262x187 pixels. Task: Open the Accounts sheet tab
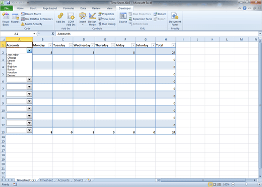[x=63, y=180]
